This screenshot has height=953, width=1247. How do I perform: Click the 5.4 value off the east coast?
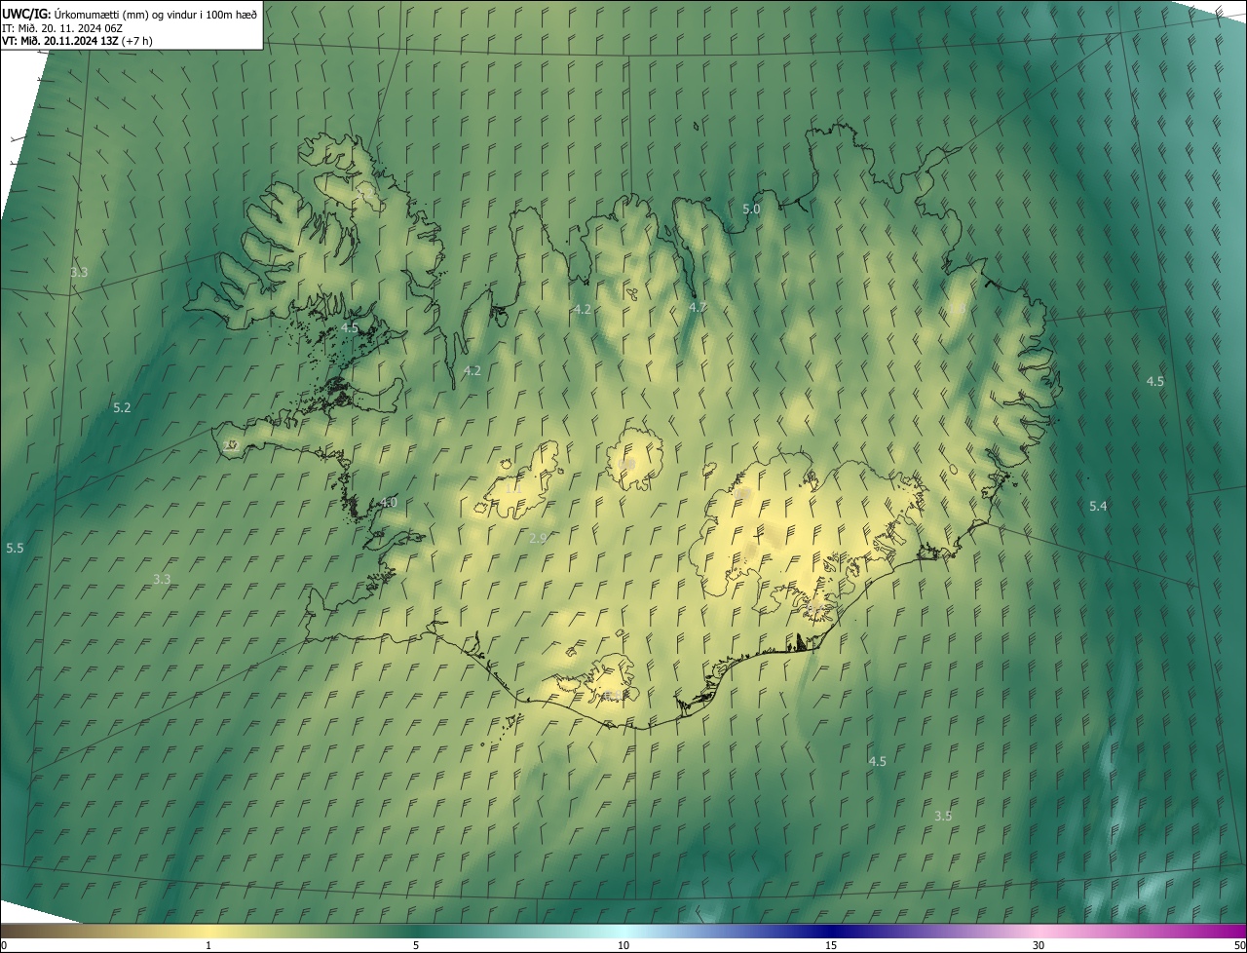tap(1098, 506)
